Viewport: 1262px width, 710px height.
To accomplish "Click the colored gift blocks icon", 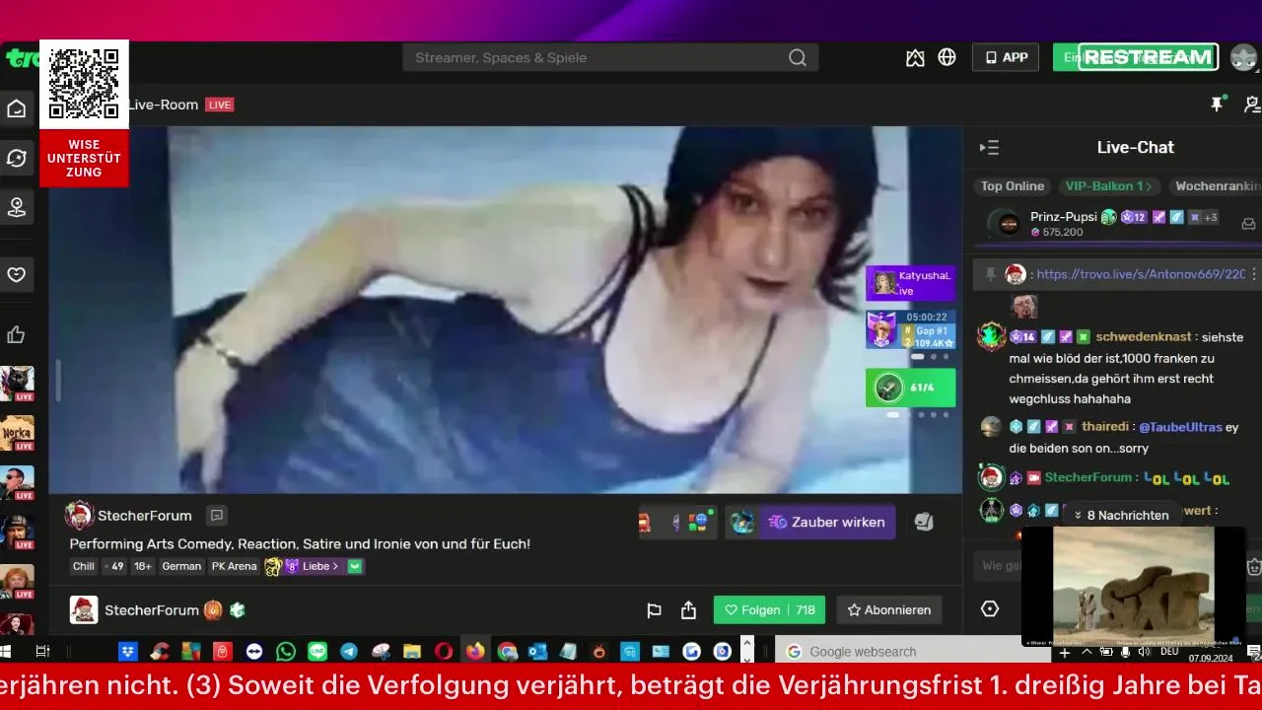I will [x=699, y=523].
